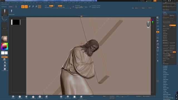Screen dimensions: 178x100
Task: Select the third brush icon in bottom shelf
Action: [x=27, y=97]
